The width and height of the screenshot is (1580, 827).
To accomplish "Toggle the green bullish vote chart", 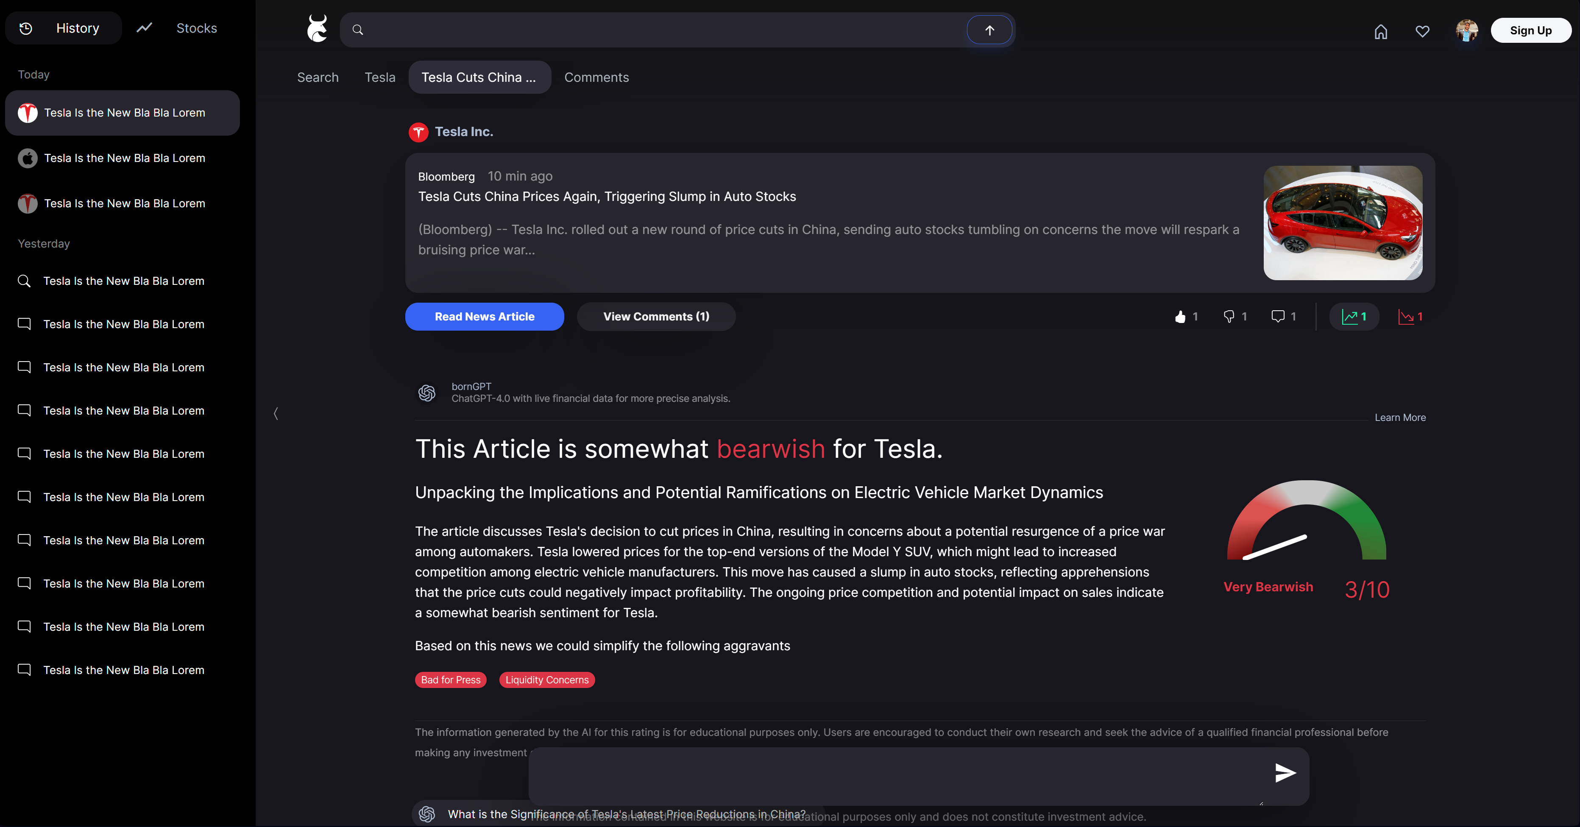I will point(1354,317).
